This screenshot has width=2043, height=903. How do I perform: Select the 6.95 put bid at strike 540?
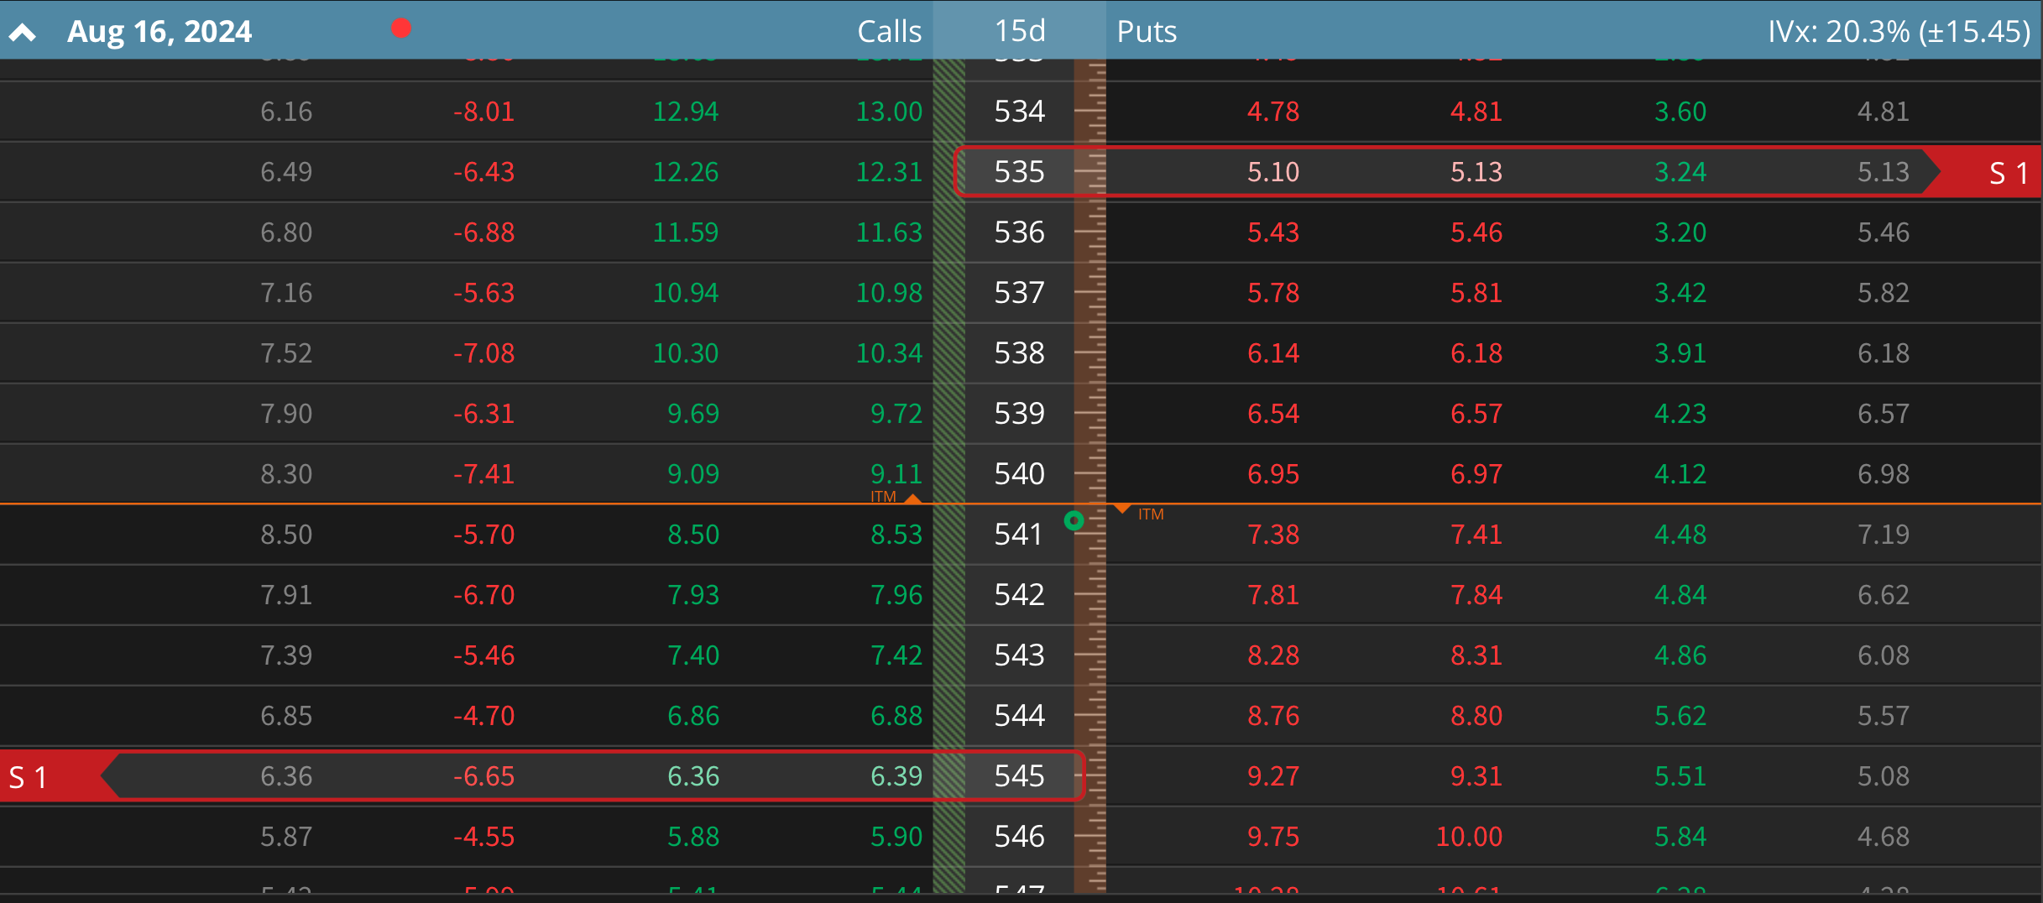[1272, 473]
